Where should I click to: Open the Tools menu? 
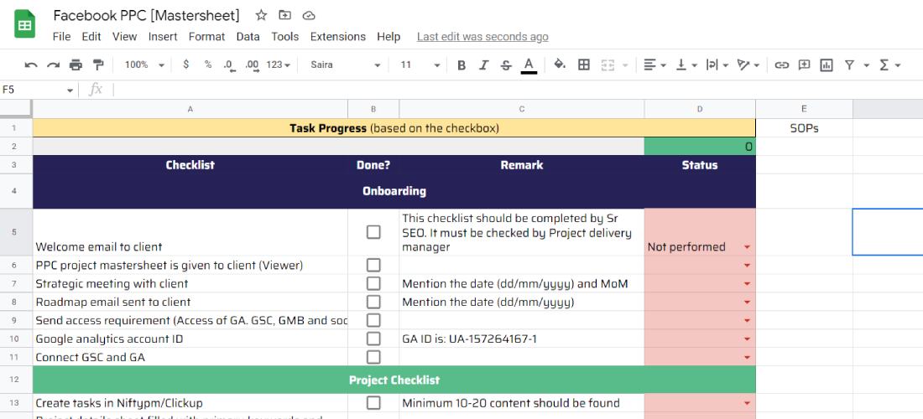point(285,36)
